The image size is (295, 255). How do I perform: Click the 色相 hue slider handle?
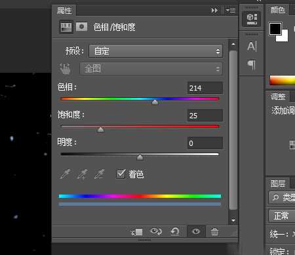click(x=155, y=103)
